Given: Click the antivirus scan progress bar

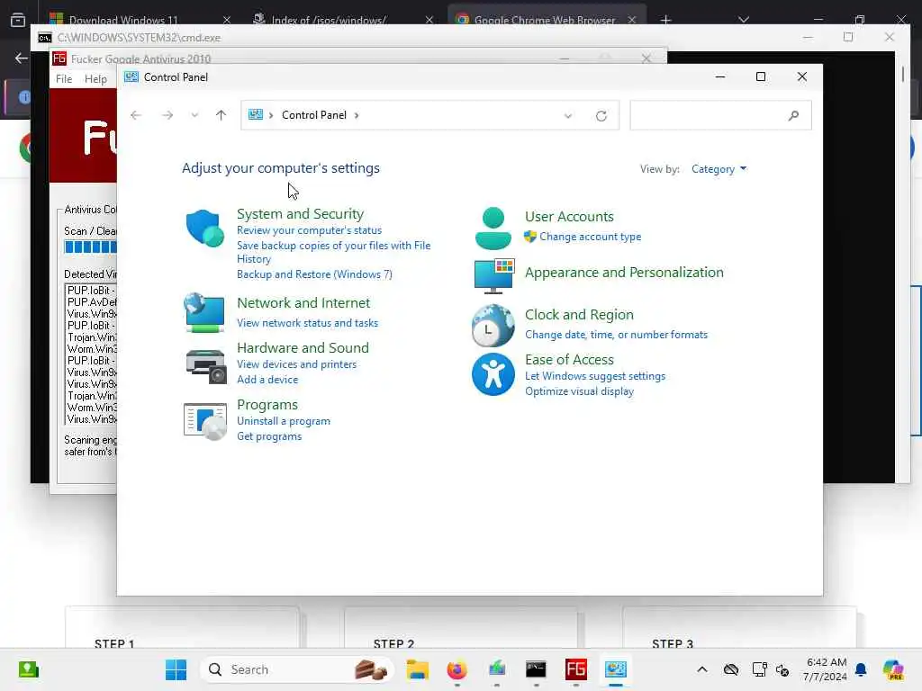Looking at the screenshot, I should point(91,247).
